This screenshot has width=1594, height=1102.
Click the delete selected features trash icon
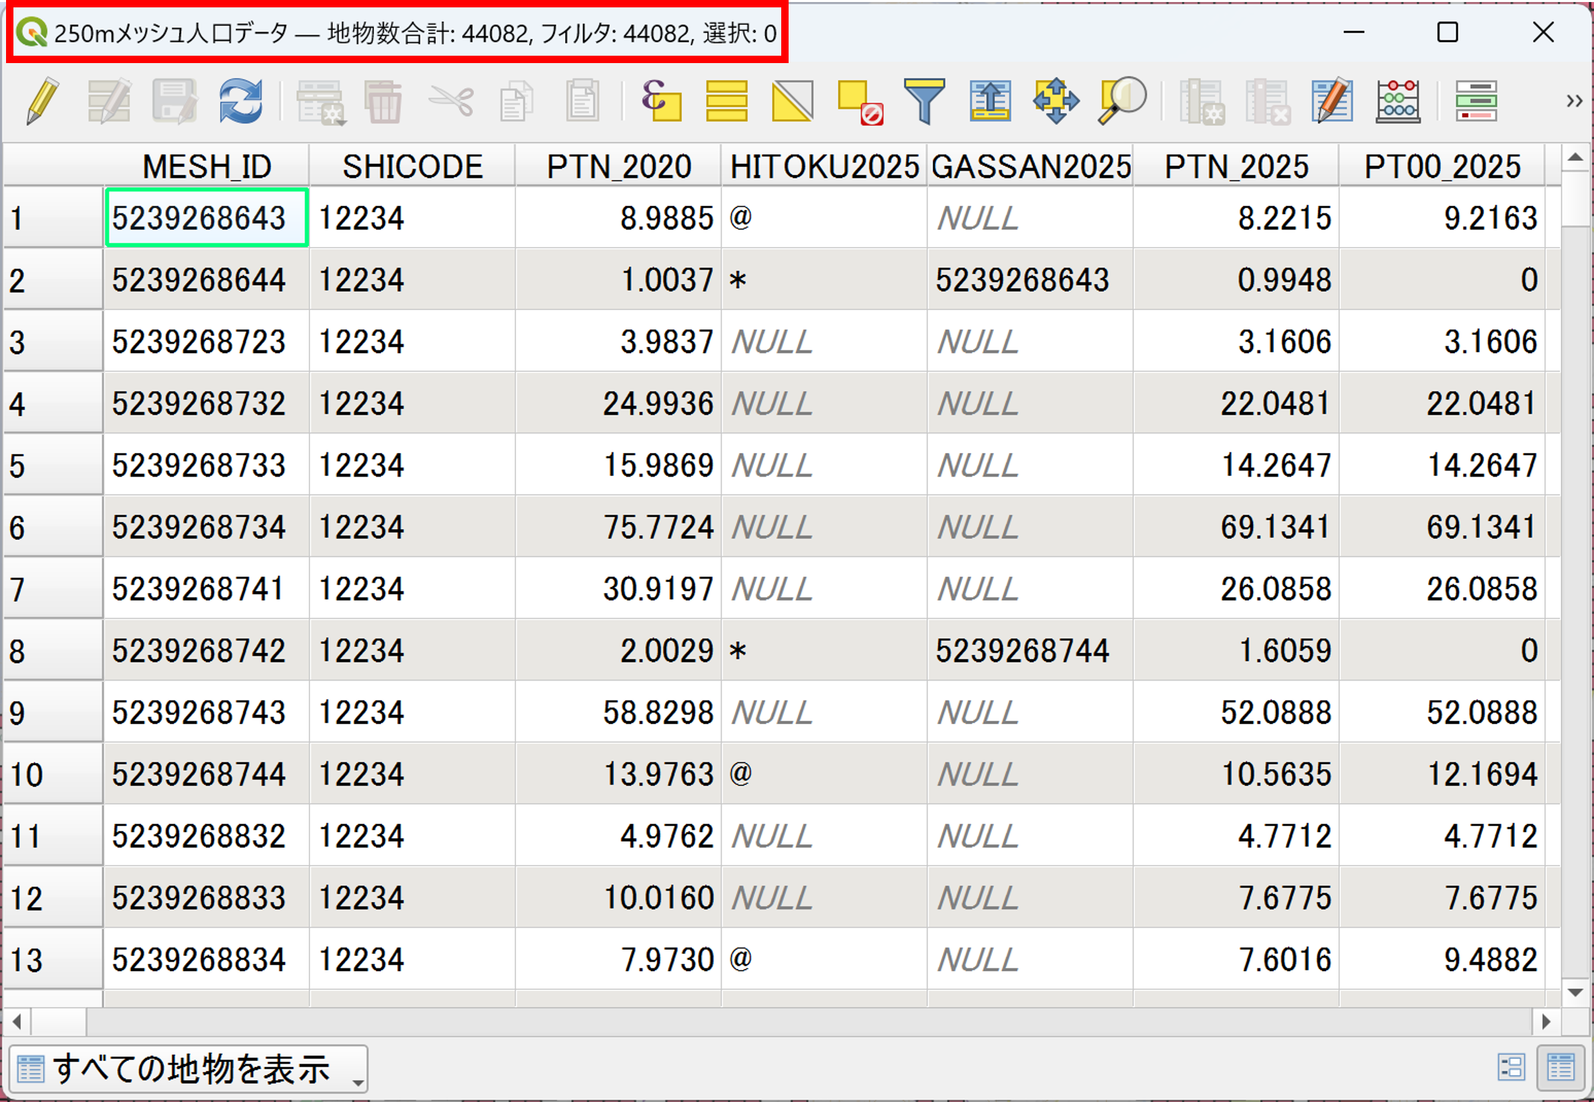(383, 101)
